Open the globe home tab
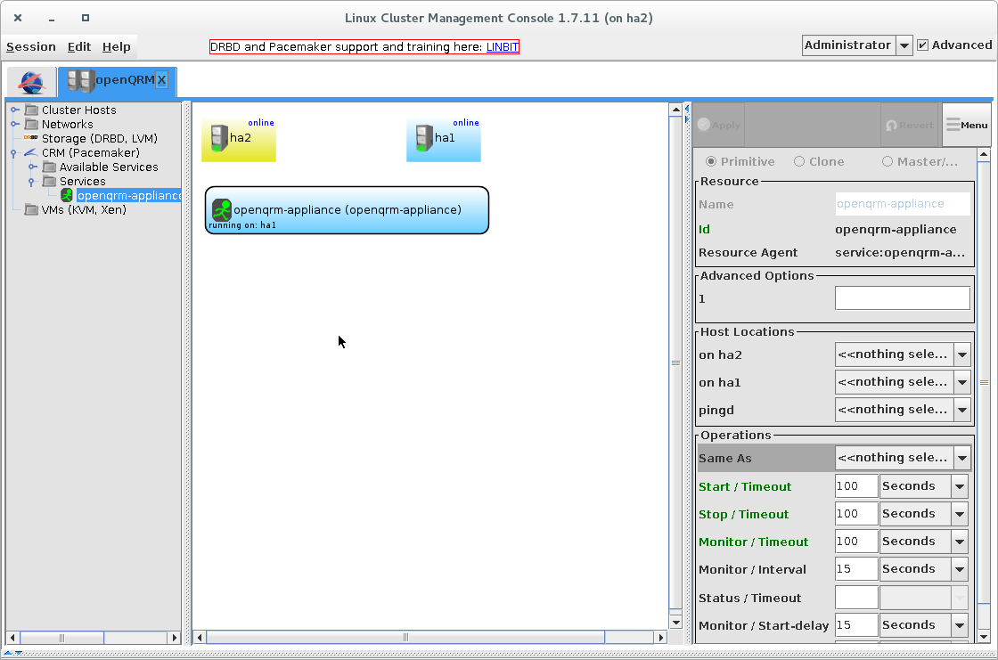 (x=31, y=82)
